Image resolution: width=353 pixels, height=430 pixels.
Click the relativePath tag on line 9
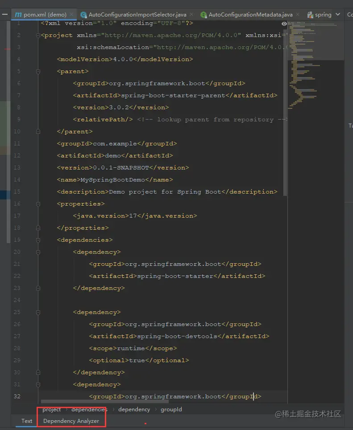tap(103, 120)
